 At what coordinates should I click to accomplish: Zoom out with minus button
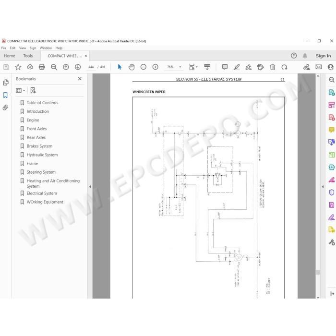click(144, 67)
